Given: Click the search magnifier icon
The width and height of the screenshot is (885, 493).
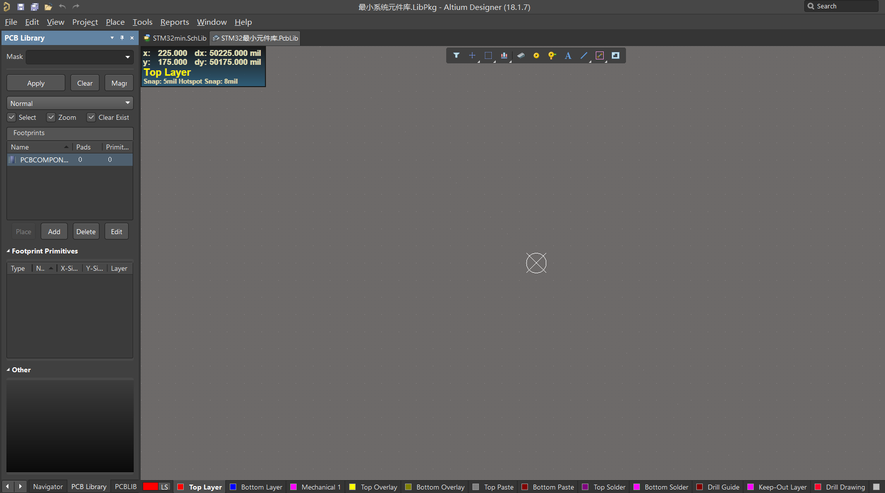Looking at the screenshot, I should click(811, 6).
